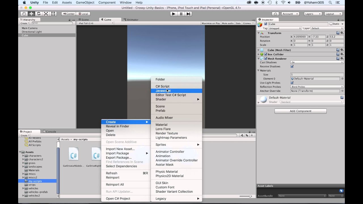Viewport: 363px width, 204px height.
Task: Click the Element 0 object picker circle
Action: 342,78
